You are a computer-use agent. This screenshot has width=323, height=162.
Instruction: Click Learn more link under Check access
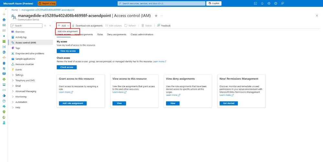point(159,62)
